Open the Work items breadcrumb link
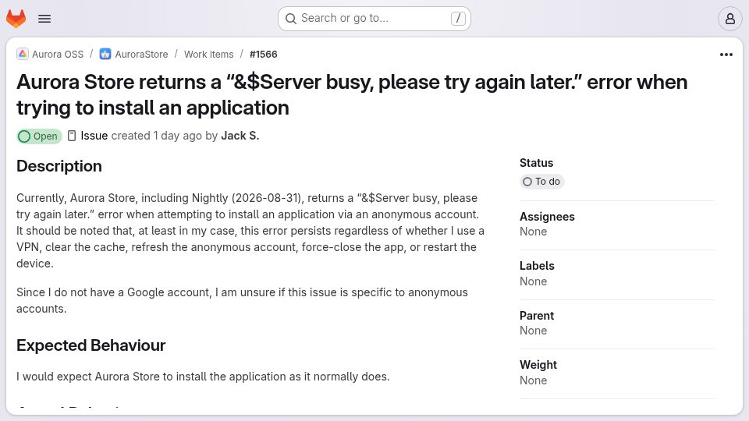This screenshot has height=421, width=749. click(209, 55)
